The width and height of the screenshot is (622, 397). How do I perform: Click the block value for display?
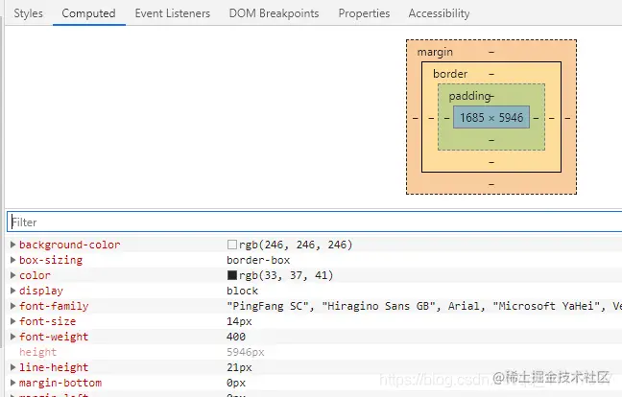[243, 291]
